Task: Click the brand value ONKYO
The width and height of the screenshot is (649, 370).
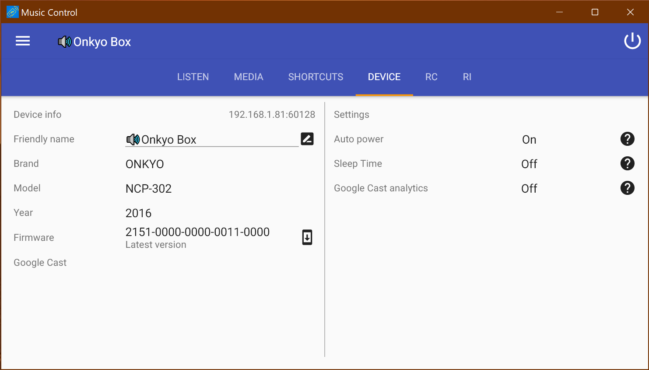Action: pos(144,164)
